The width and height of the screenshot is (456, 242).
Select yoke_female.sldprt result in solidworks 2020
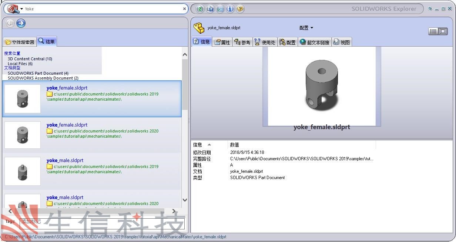(92, 135)
